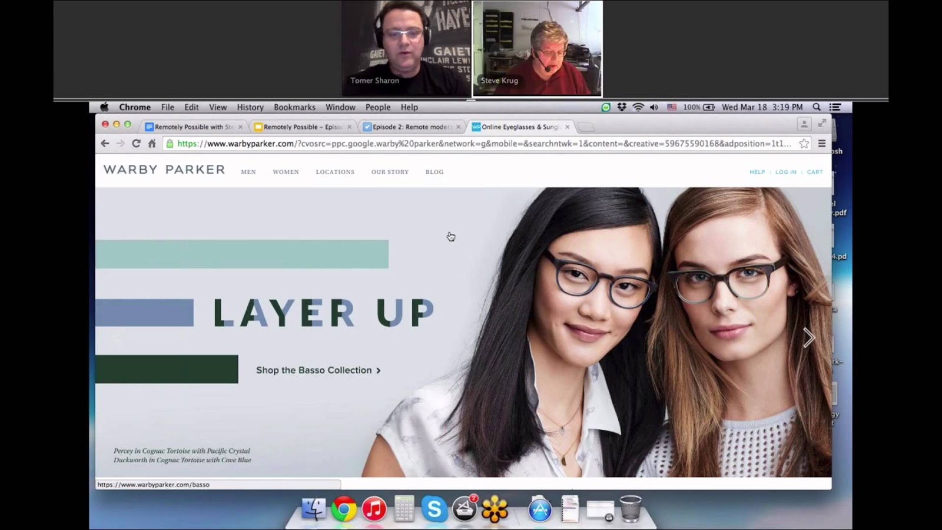Close the 'Episode 2: Remote moder' tab
The height and width of the screenshot is (530, 942).
coord(458,127)
